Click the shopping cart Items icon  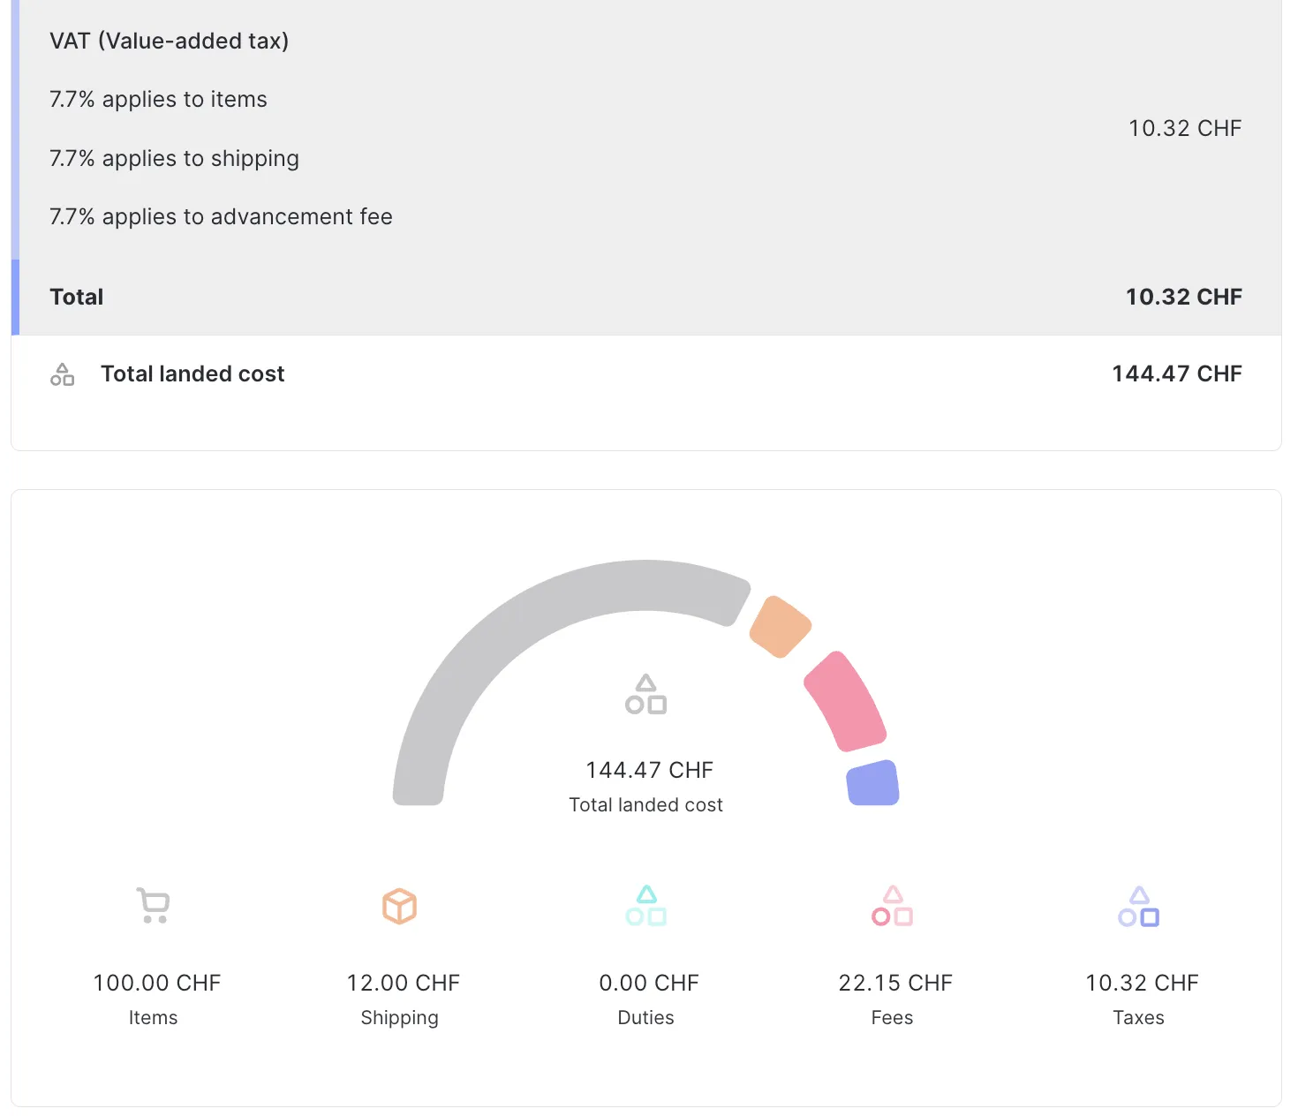[x=154, y=906]
